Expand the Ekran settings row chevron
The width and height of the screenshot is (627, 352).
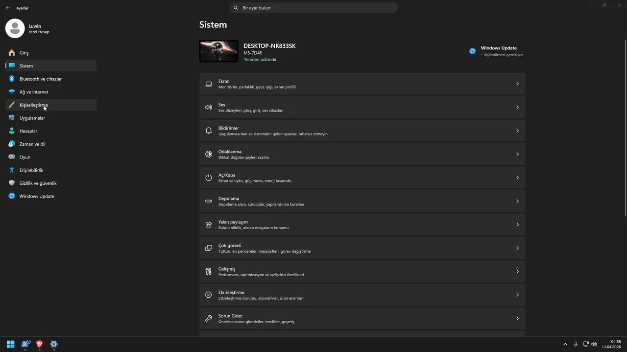(517, 84)
